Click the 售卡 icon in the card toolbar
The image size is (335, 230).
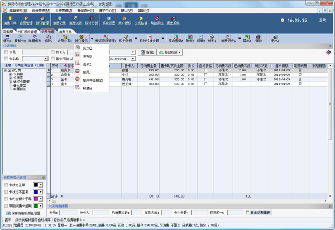7,39
